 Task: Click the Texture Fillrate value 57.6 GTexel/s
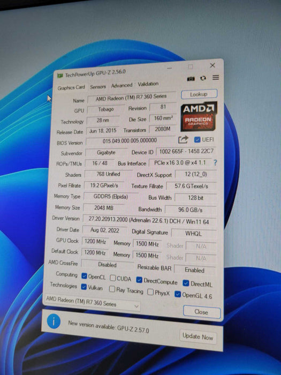[x=192, y=186]
